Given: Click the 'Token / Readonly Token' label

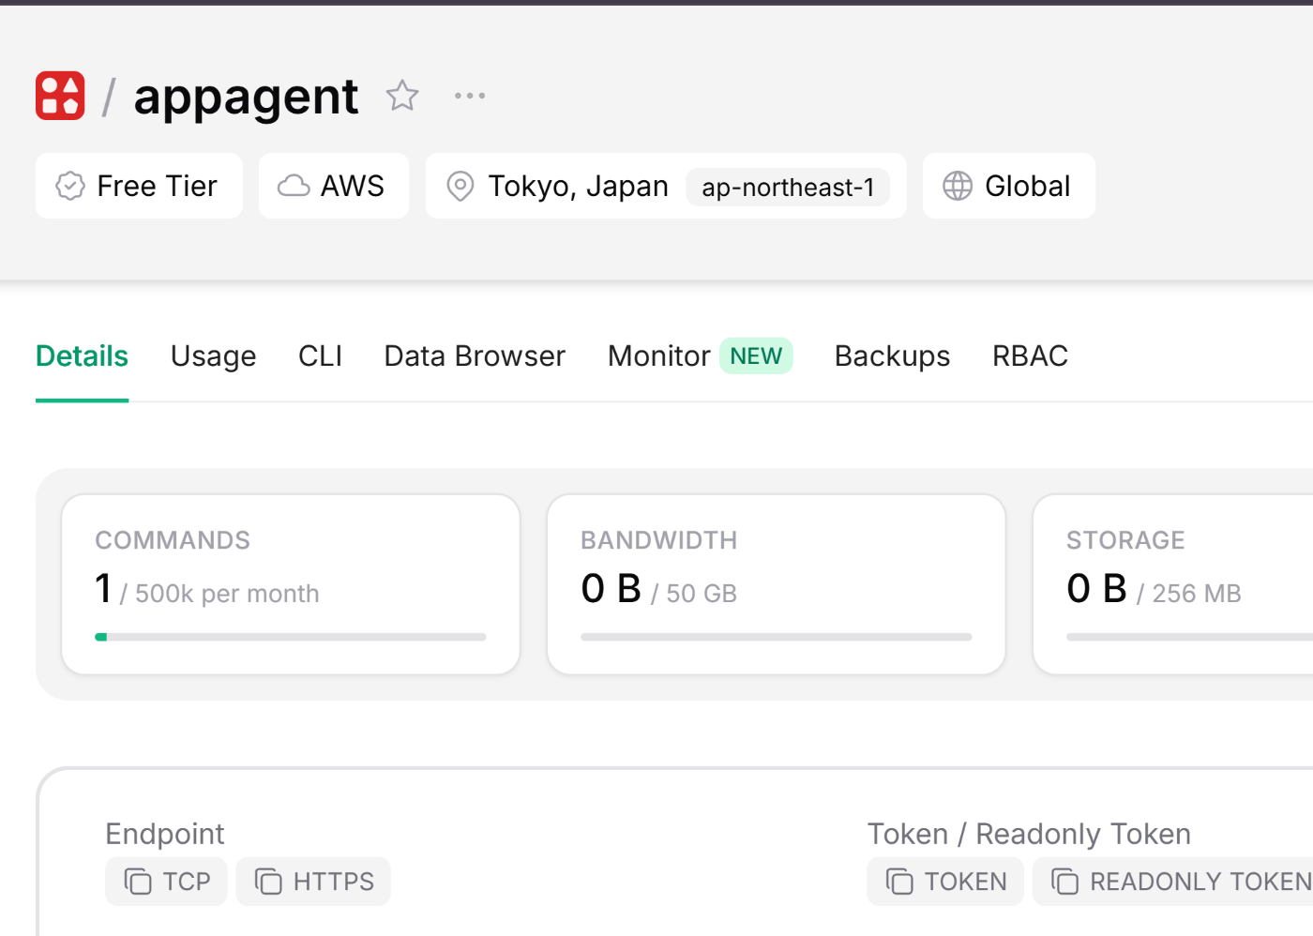Looking at the screenshot, I should (1029, 834).
